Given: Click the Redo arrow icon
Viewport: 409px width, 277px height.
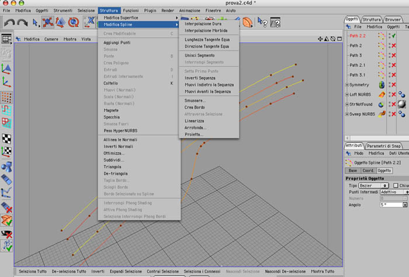Looking at the screenshot, I should pyautogui.click(x=22, y=23).
